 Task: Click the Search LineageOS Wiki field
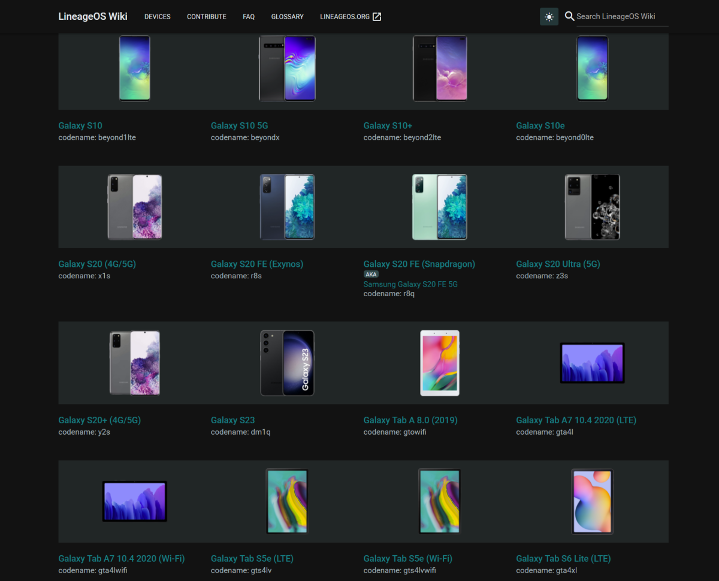pos(622,17)
